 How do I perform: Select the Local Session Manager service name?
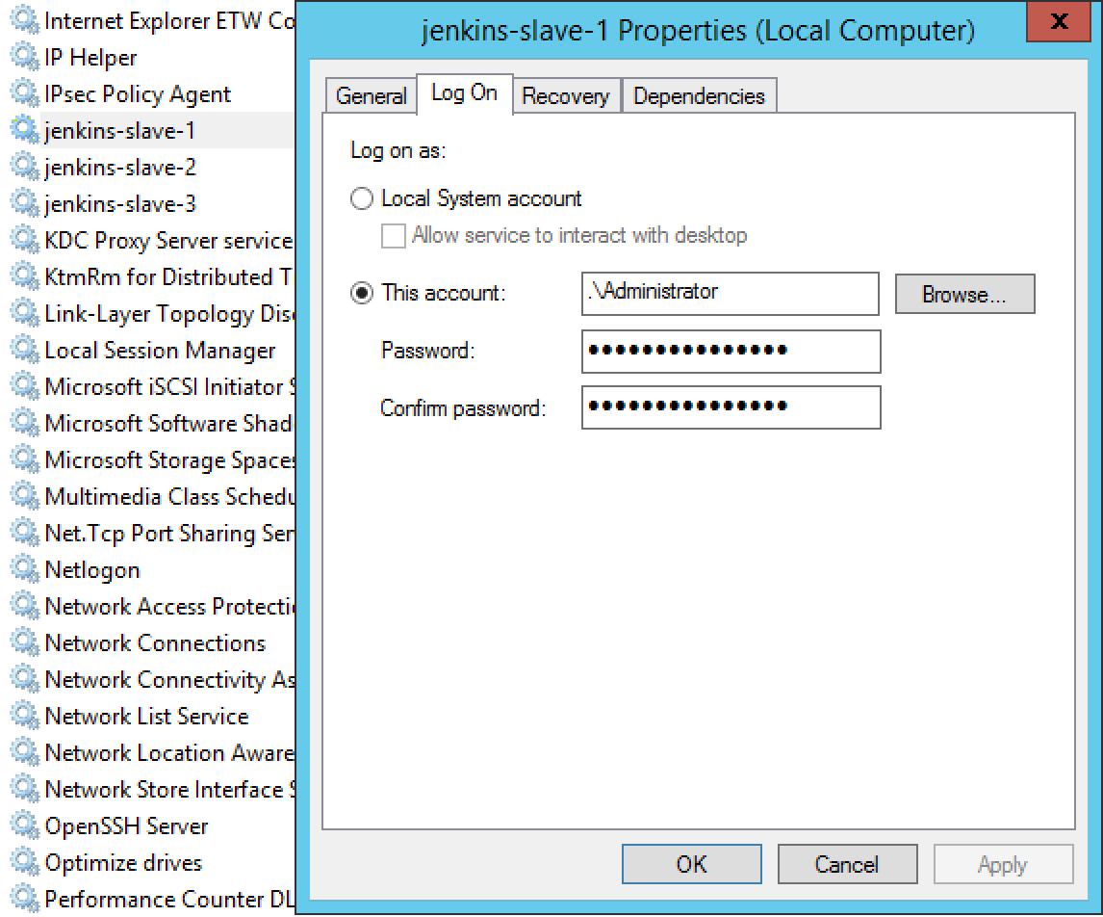pyautogui.click(x=161, y=351)
